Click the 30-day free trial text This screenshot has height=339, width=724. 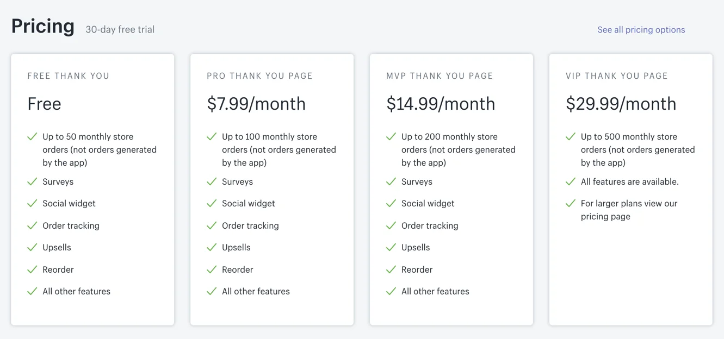click(120, 30)
